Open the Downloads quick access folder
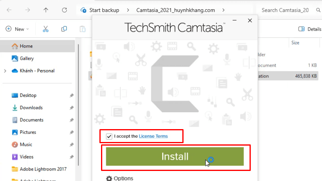322x181 pixels. (x=31, y=108)
